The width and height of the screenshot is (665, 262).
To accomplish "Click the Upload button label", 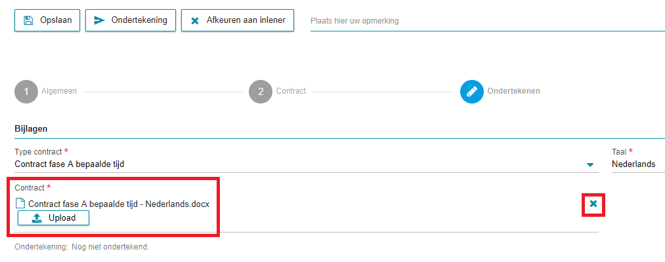I will click(x=62, y=218).
